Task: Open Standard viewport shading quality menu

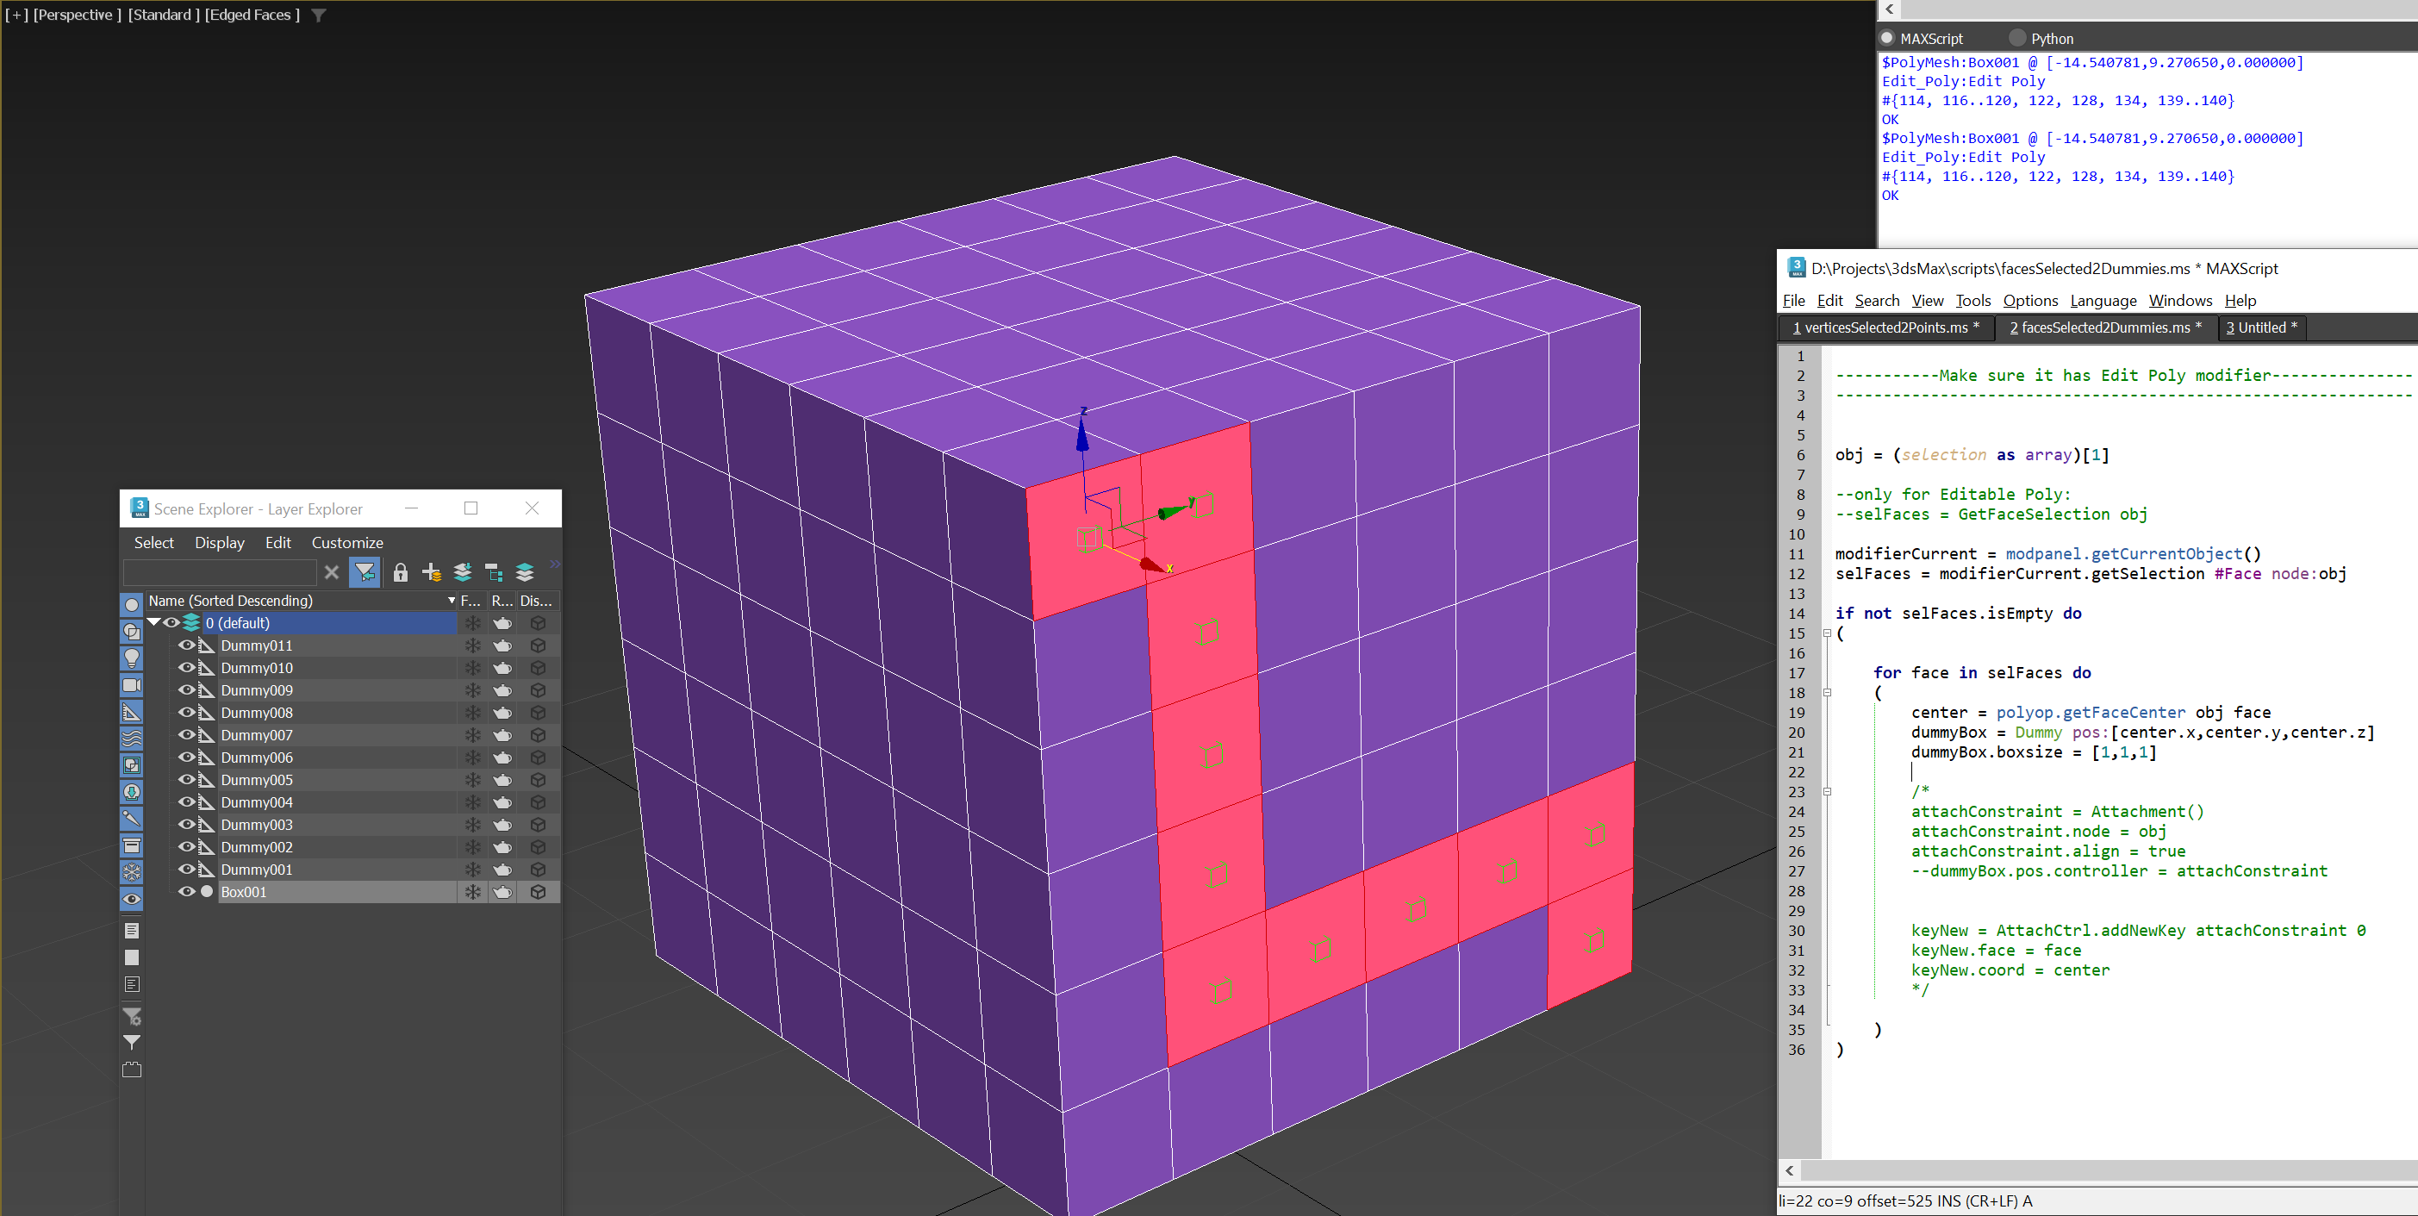Action: tap(165, 15)
